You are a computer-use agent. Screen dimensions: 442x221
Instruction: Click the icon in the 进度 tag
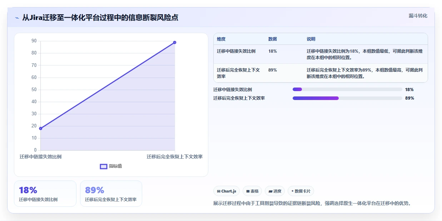click(x=270, y=191)
